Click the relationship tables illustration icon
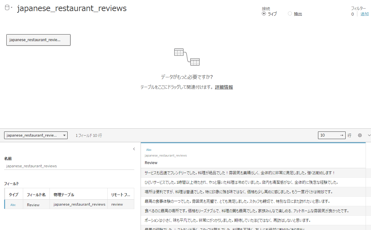This screenshot has width=371, height=230. 187,57
